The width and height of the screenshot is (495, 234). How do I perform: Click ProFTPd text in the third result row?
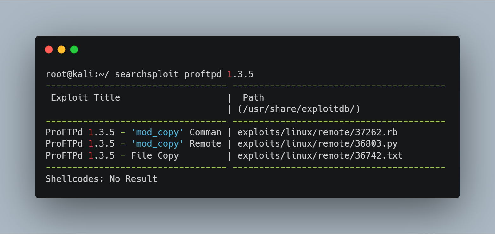coord(64,155)
